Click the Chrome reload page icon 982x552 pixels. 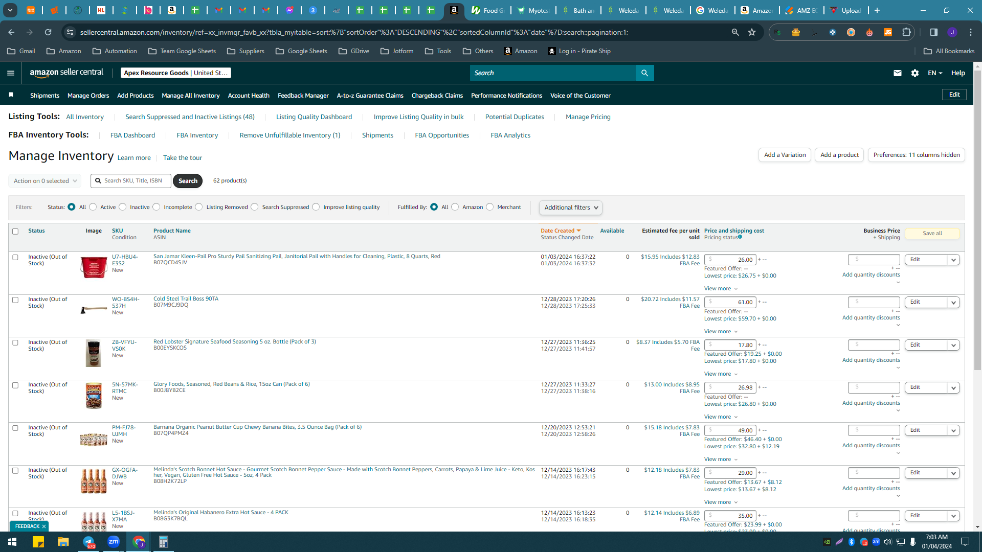(x=48, y=32)
